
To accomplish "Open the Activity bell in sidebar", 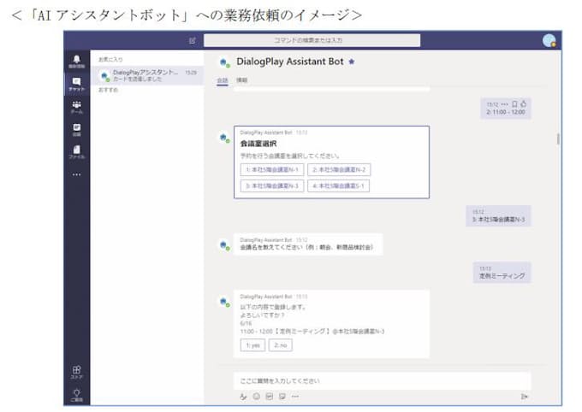I will tap(76, 60).
